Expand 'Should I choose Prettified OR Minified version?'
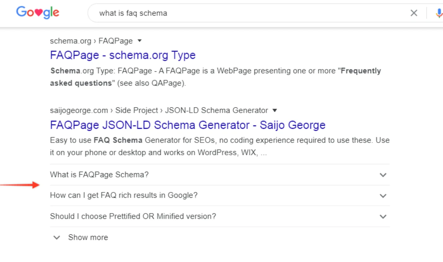The height and width of the screenshot is (262, 443). point(133,216)
